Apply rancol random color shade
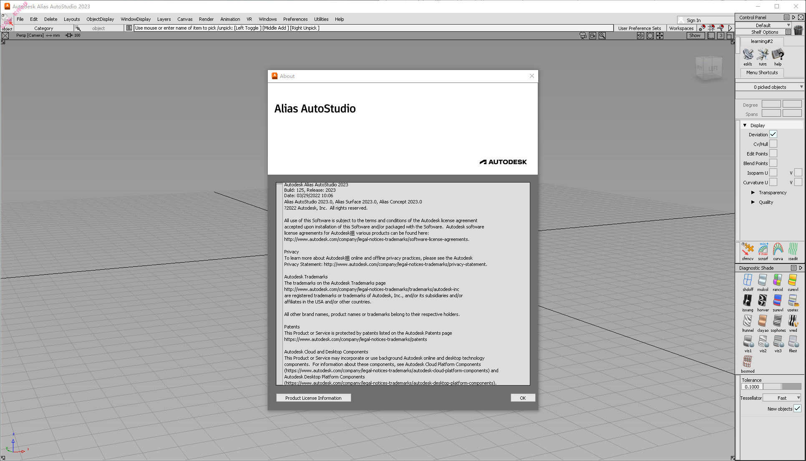 (778, 282)
